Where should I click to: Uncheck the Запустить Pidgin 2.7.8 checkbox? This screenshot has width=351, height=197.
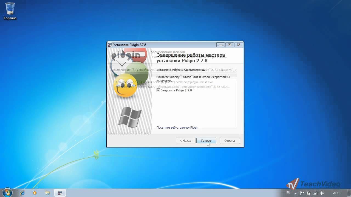tap(158, 90)
